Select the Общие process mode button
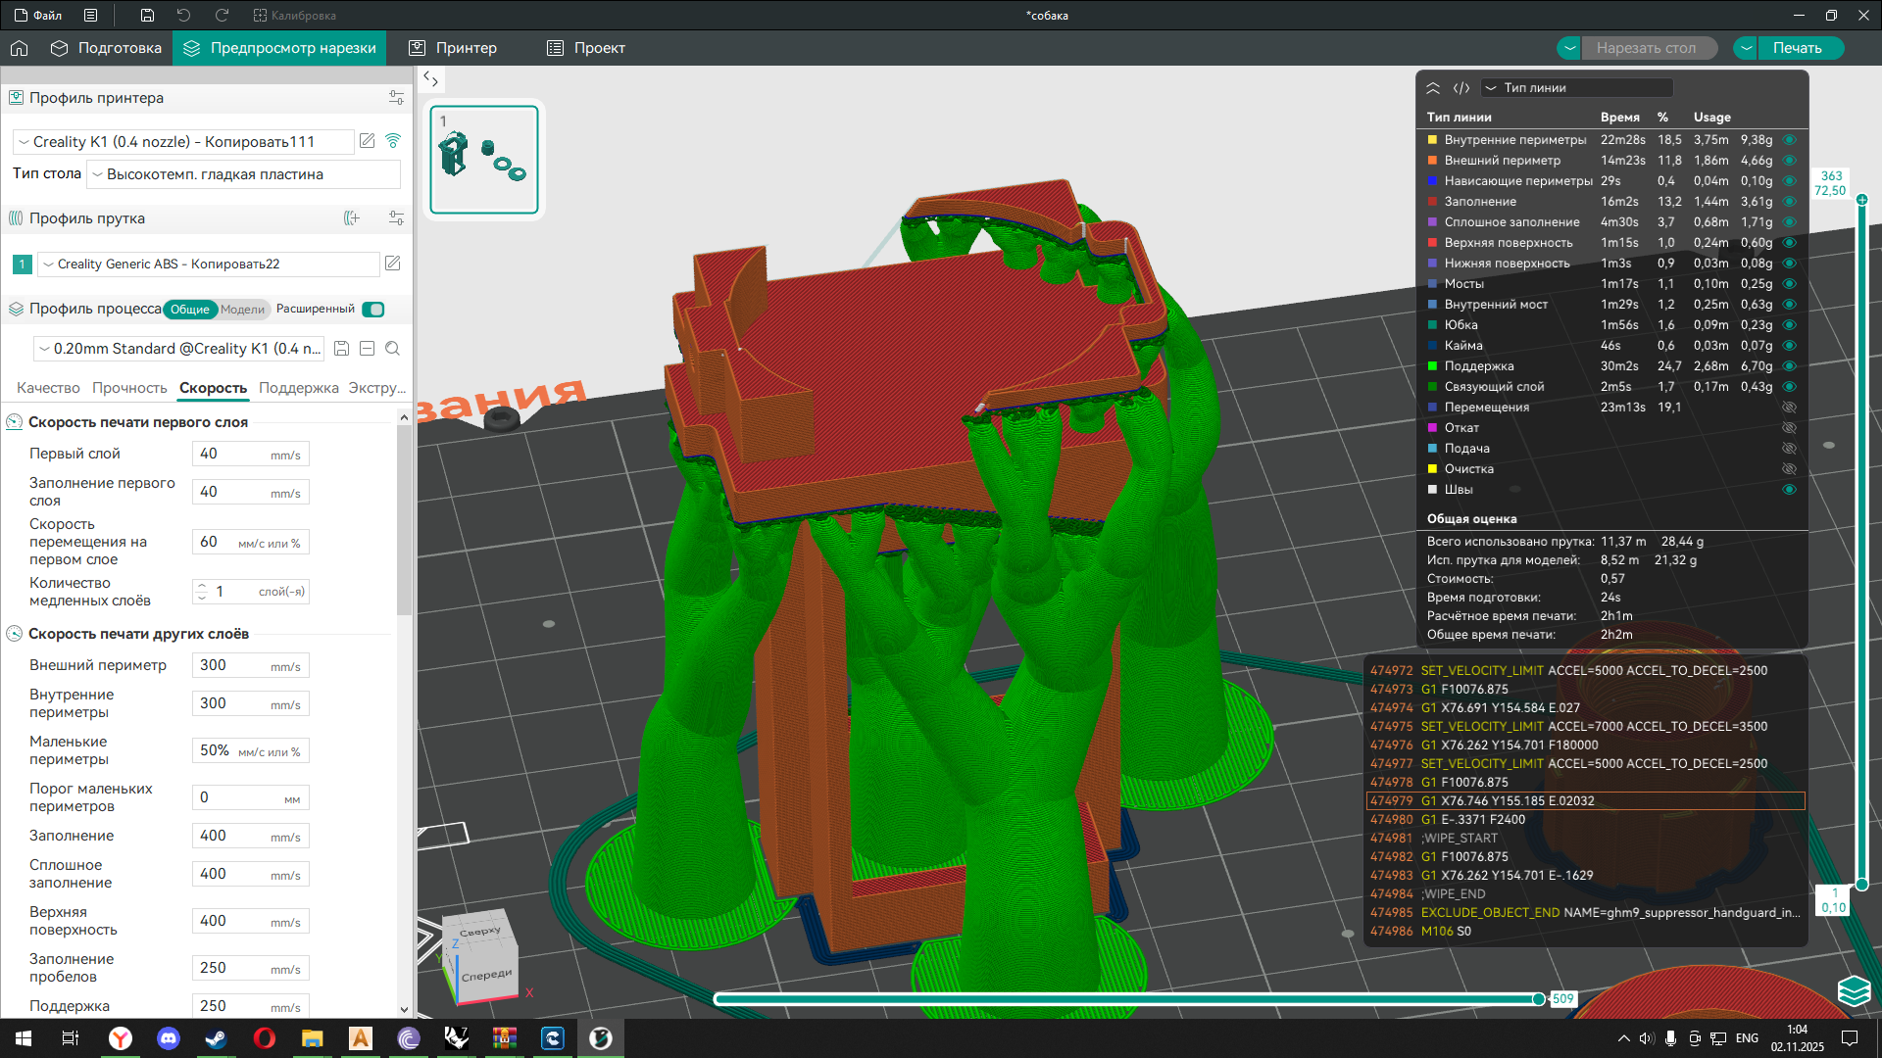The width and height of the screenshot is (1882, 1058). (x=190, y=310)
